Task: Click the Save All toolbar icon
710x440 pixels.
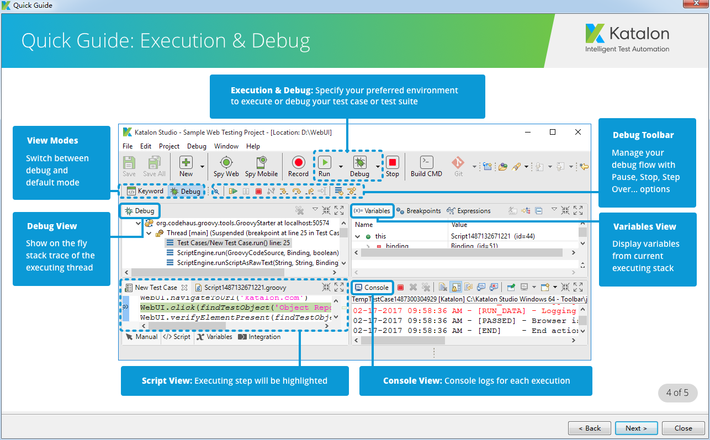Action: 154,162
